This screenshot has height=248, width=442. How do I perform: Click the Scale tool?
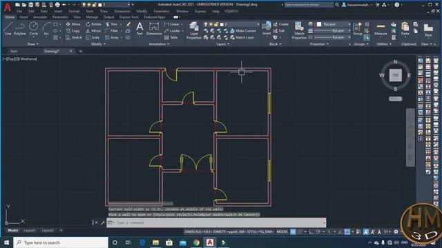(93, 37)
